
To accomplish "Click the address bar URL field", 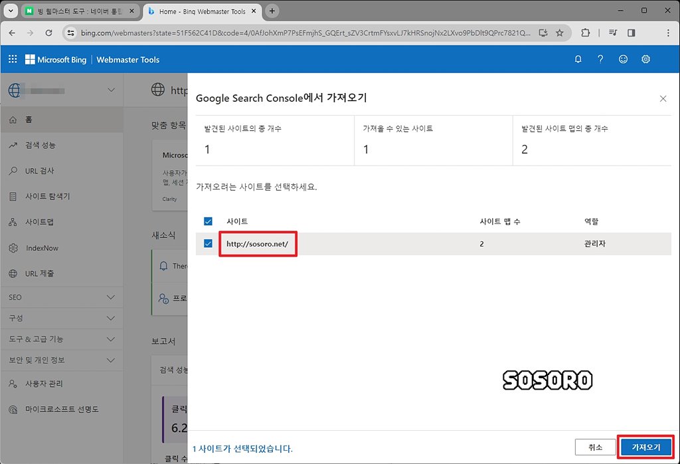I will click(x=305, y=33).
